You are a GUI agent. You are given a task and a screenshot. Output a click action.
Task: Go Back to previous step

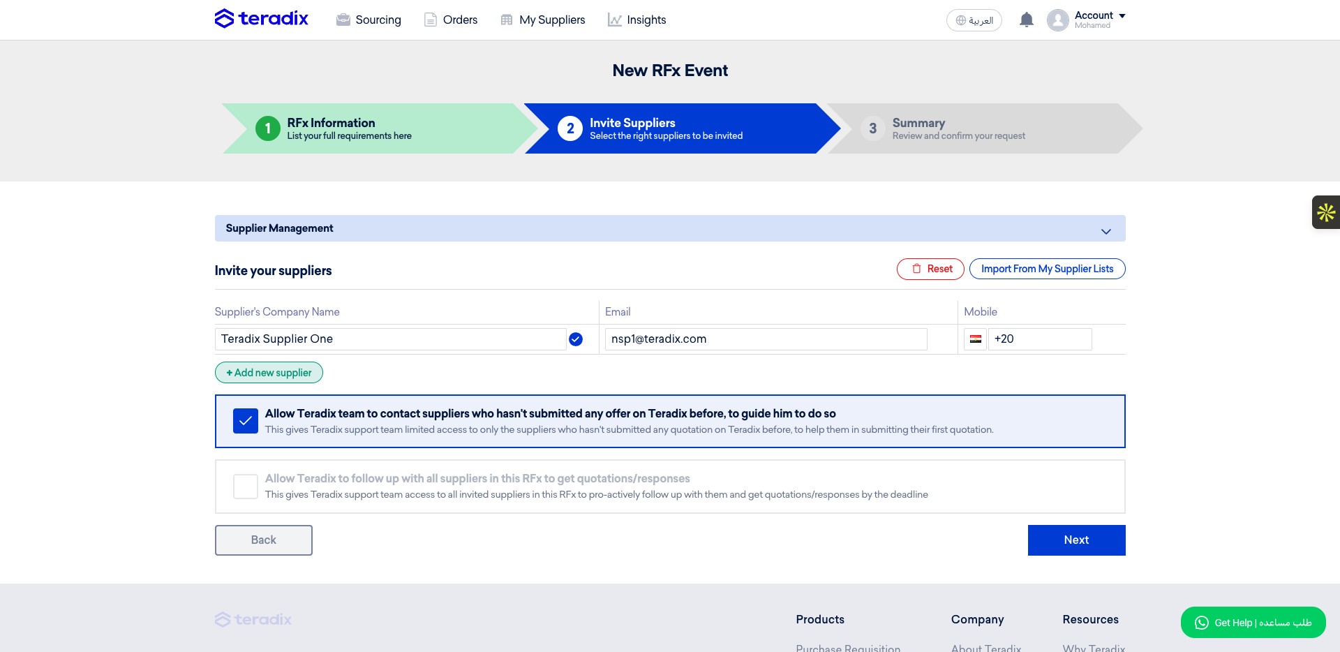click(264, 540)
